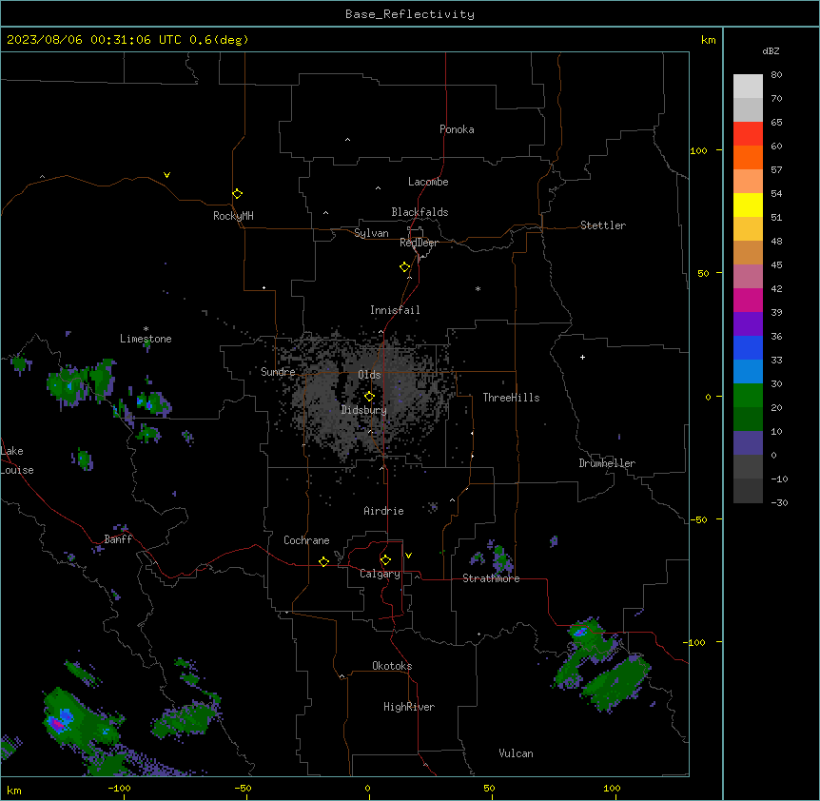Image resolution: width=820 pixels, height=801 pixels.
Task: Click the yellow diamond marker east of Cochrane
Action: [x=323, y=561]
